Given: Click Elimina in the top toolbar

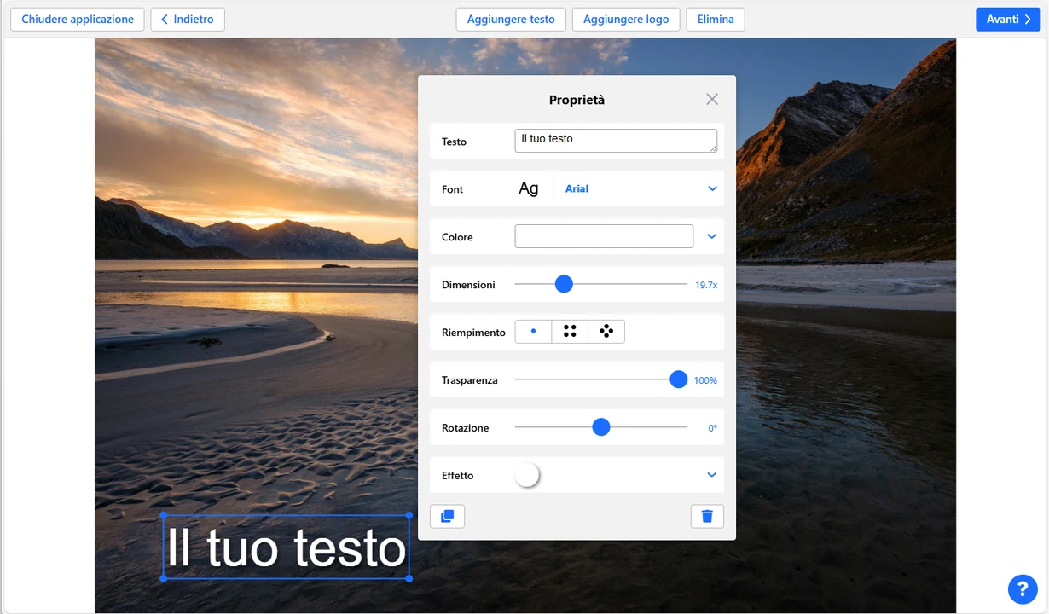Looking at the screenshot, I should pyautogui.click(x=716, y=20).
